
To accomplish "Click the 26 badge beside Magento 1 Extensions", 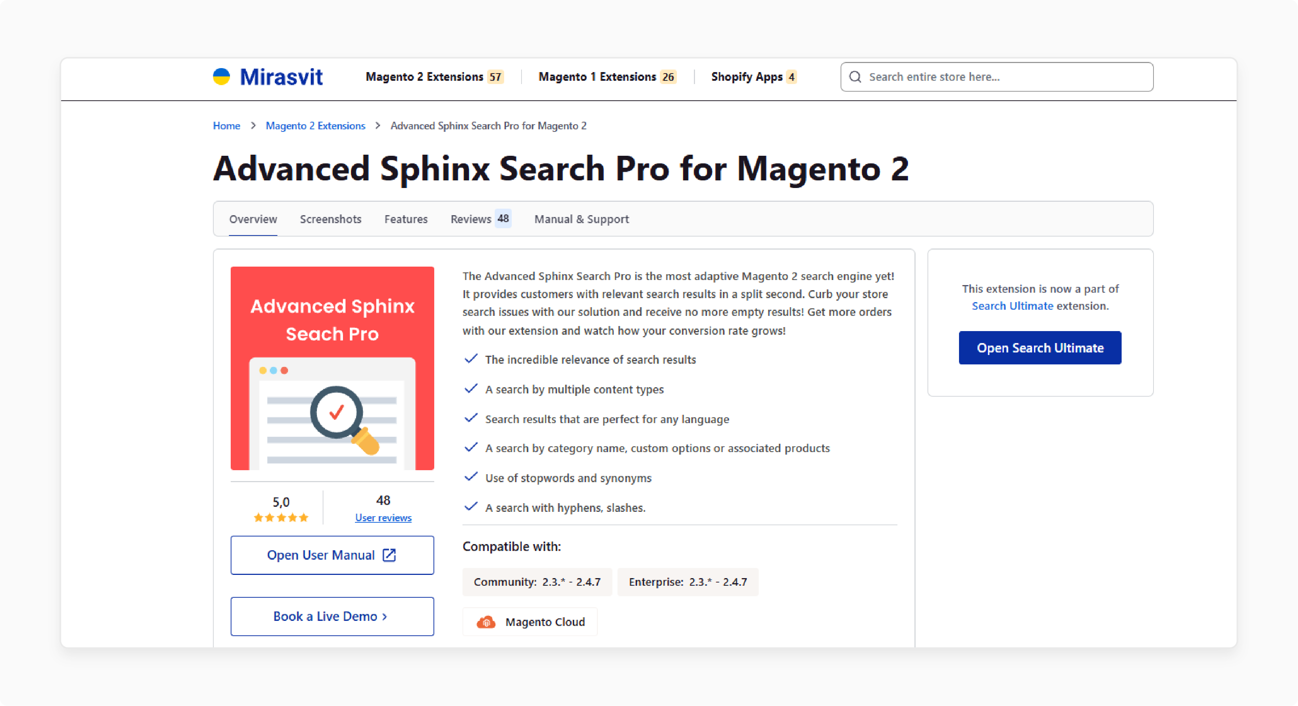I will coord(668,77).
